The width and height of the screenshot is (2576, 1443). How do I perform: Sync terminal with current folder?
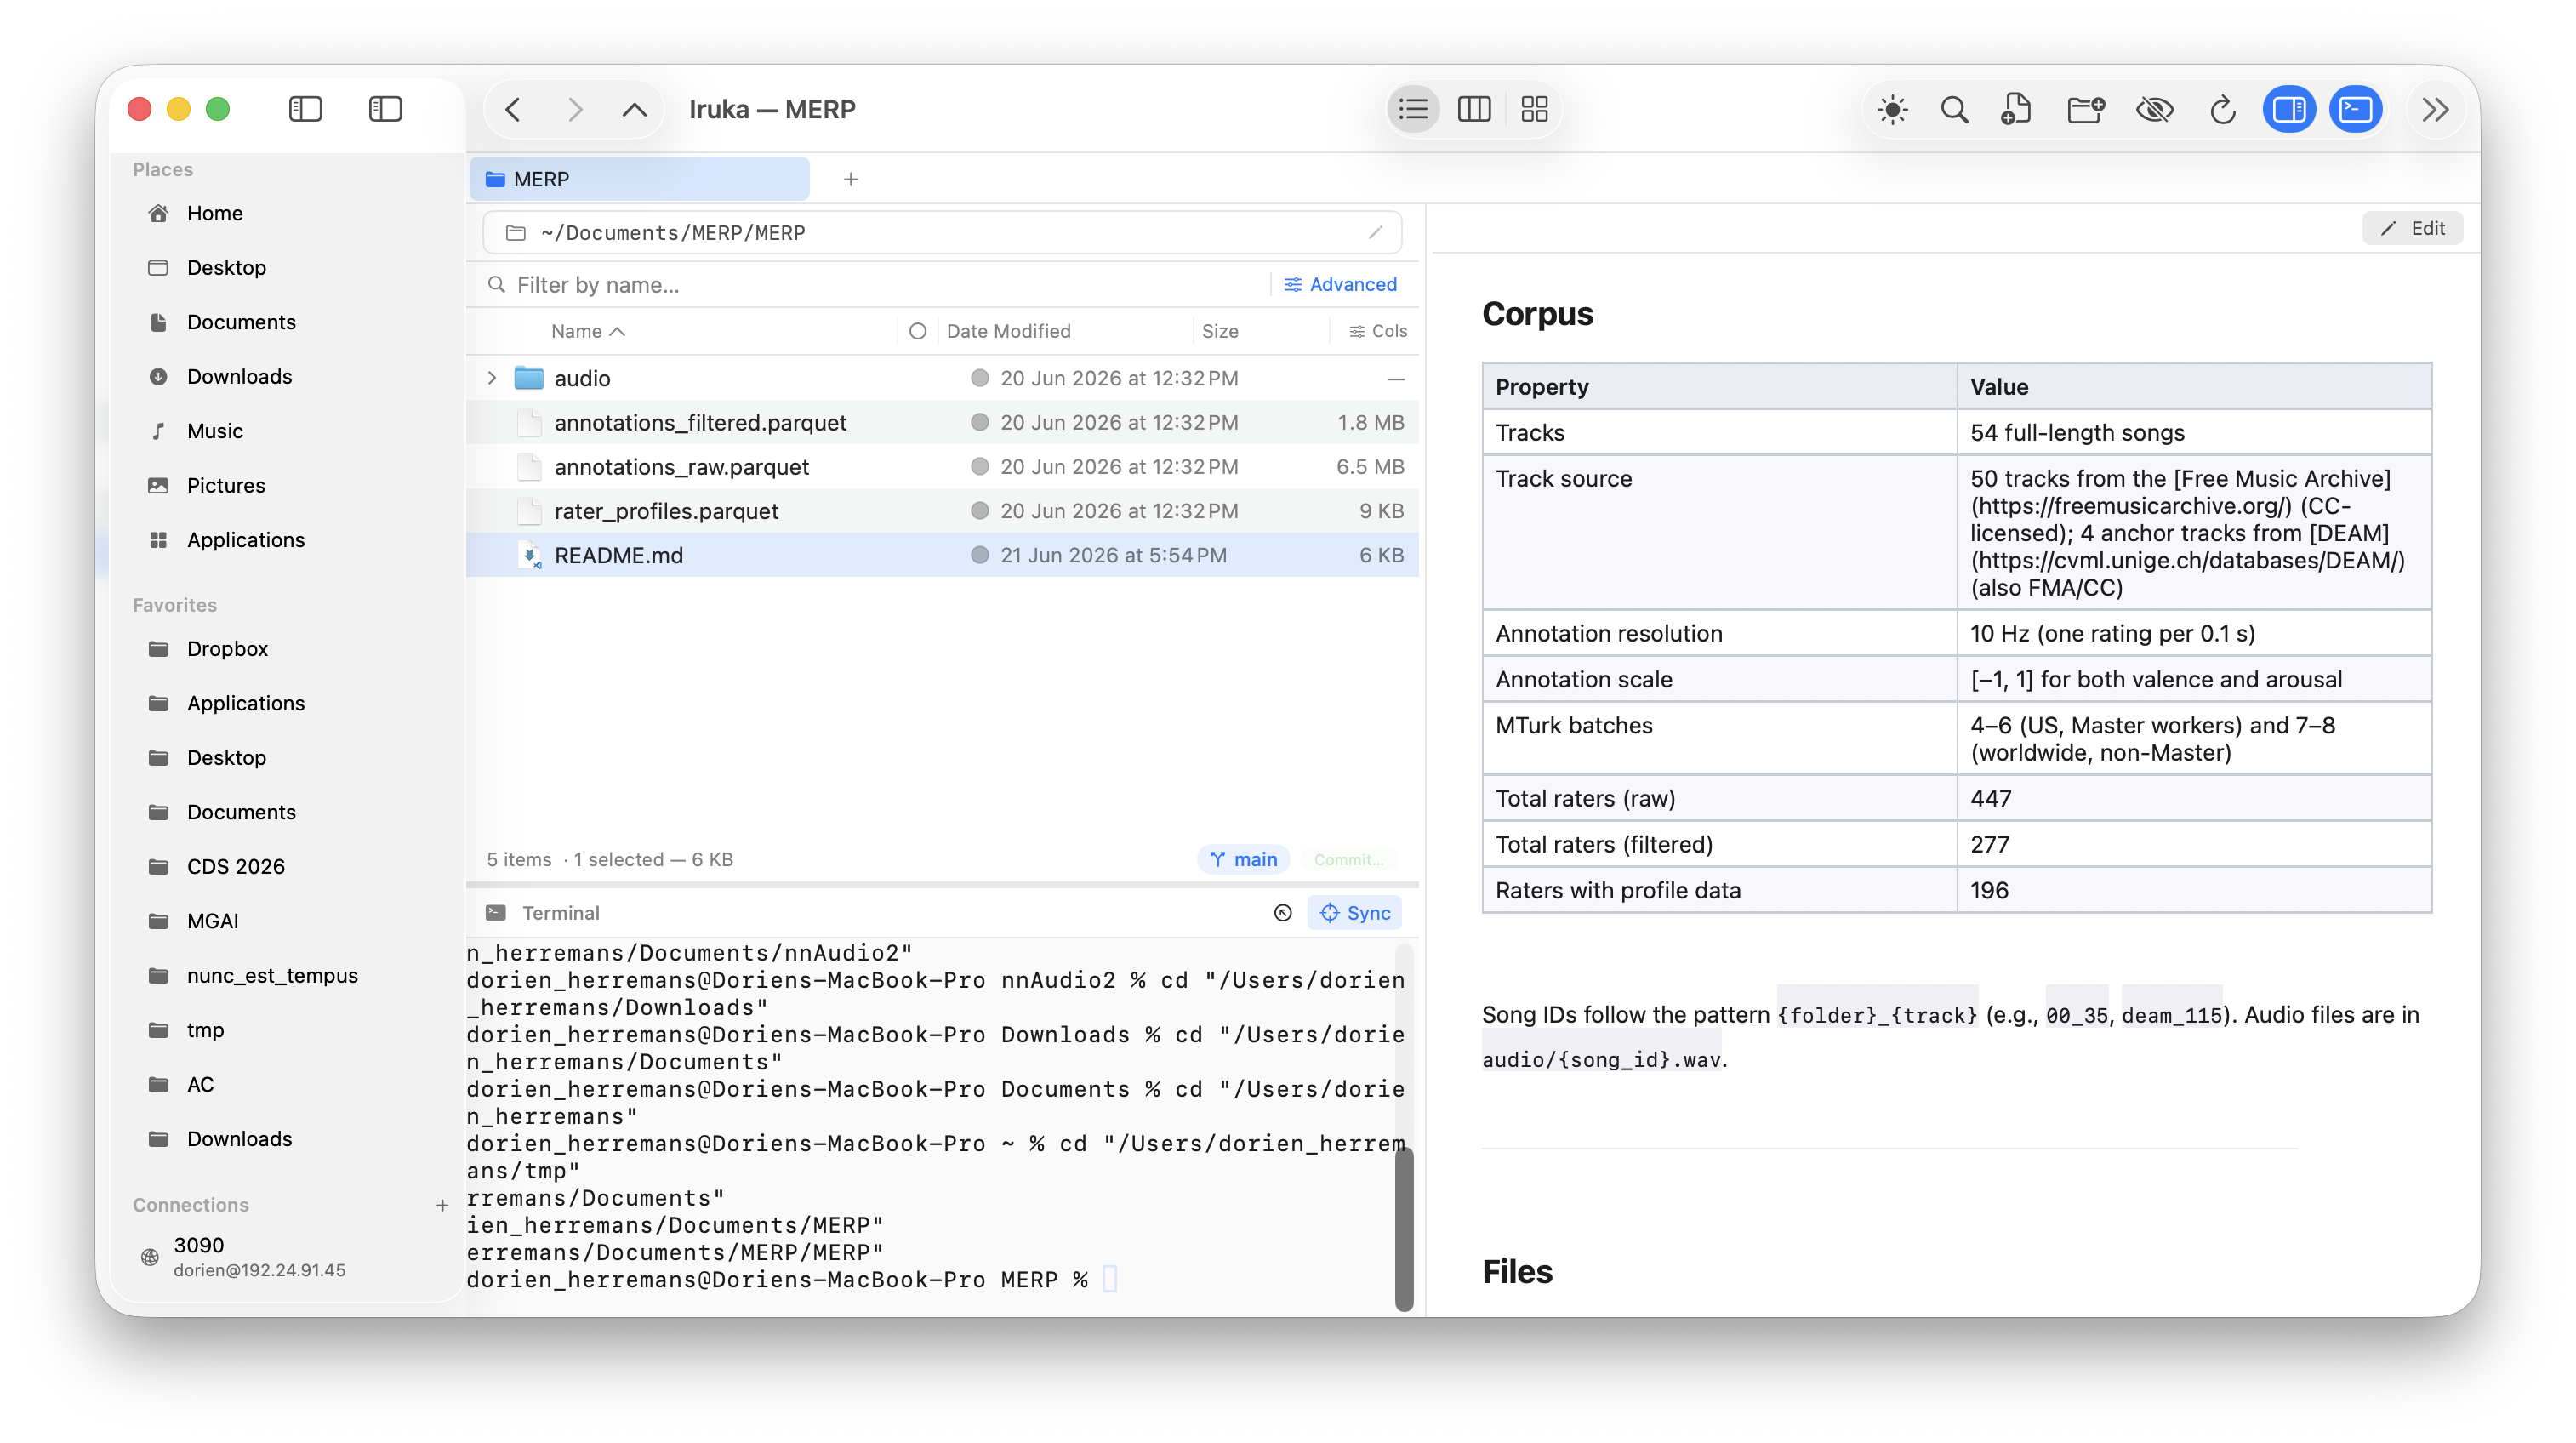tap(1355, 913)
